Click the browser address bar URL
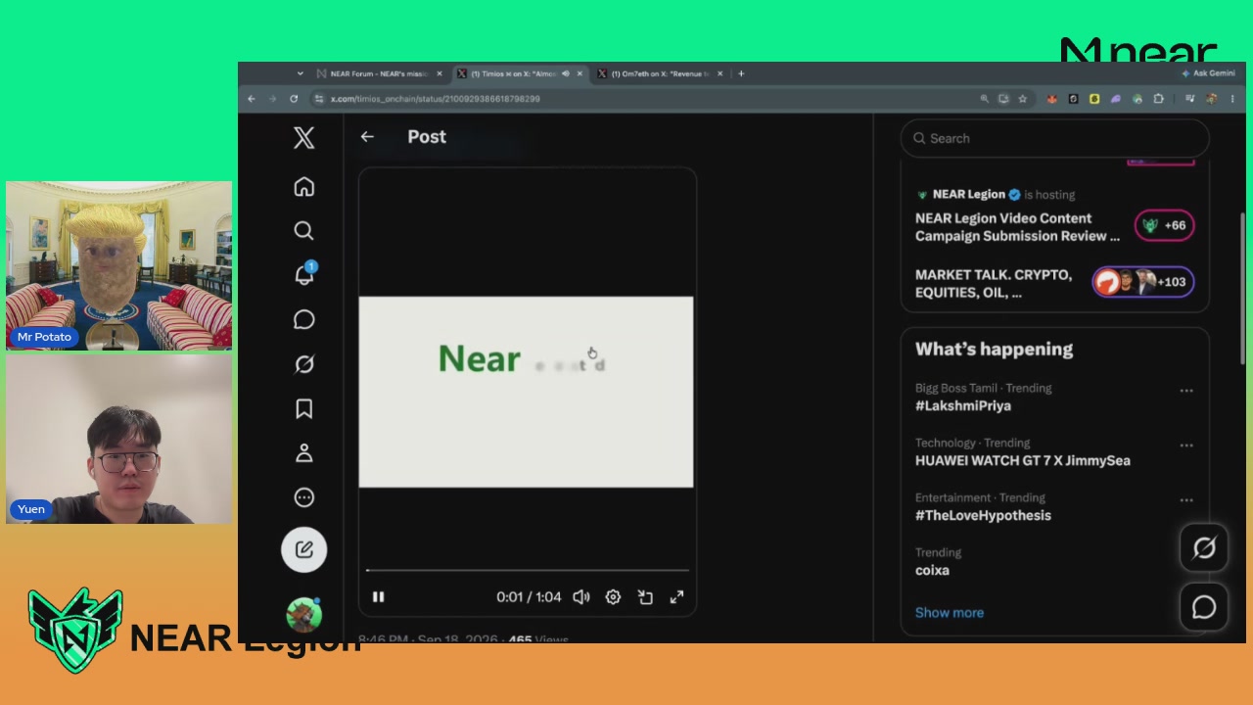This screenshot has width=1253, height=705. 435,99
